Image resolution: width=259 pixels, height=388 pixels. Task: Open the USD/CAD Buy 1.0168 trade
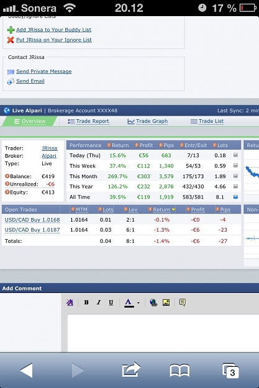point(32,220)
